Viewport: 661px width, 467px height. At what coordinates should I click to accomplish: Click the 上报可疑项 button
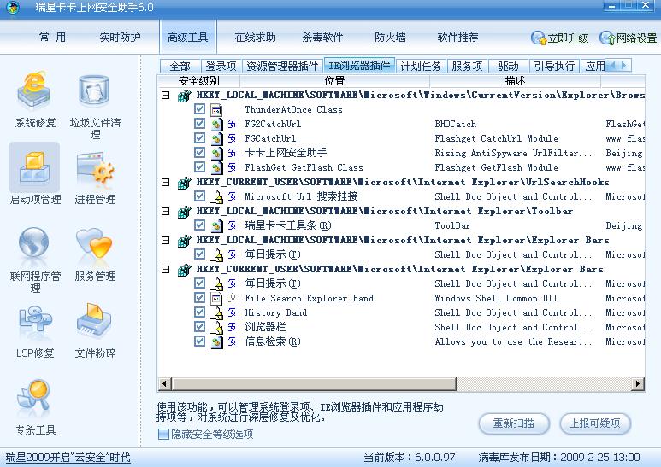pyautogui.click(x=595, y=423)
